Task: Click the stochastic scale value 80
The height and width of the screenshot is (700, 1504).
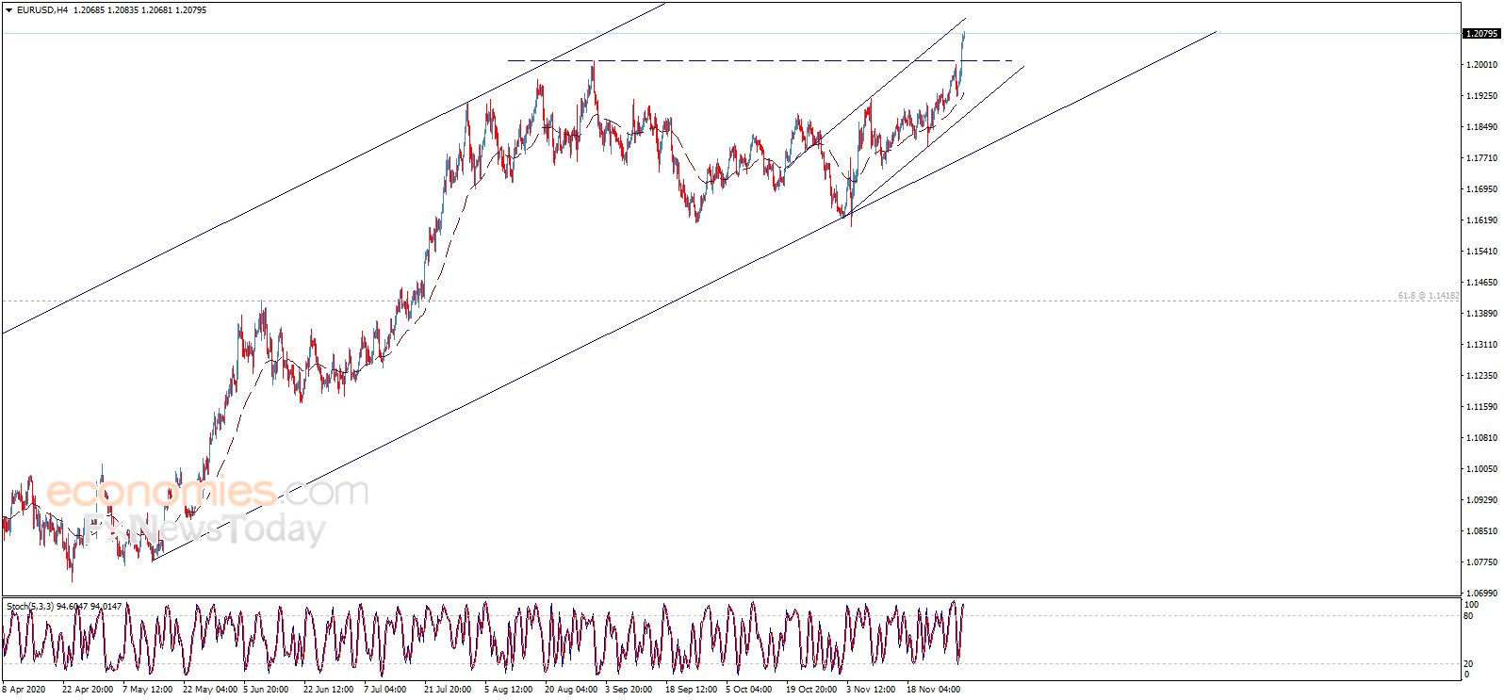Action: pos(1468,616)
